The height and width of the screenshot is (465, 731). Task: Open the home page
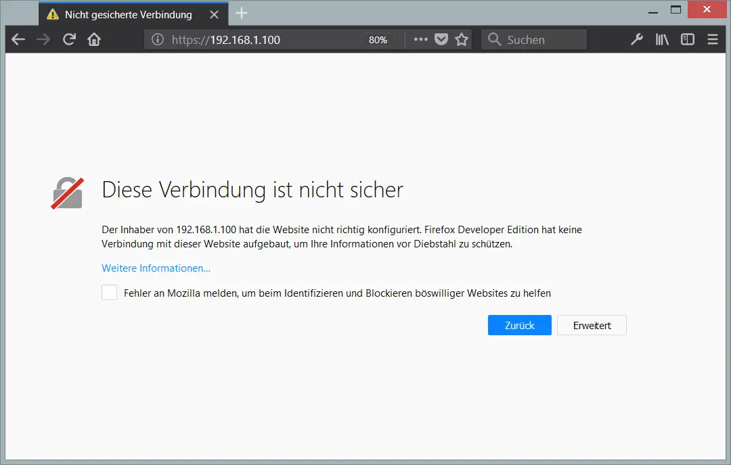click(94, 40)
